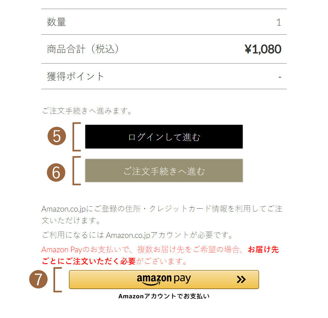Click the dash in the points earned row
Screen dimensions: 328x318
[279, 76]
